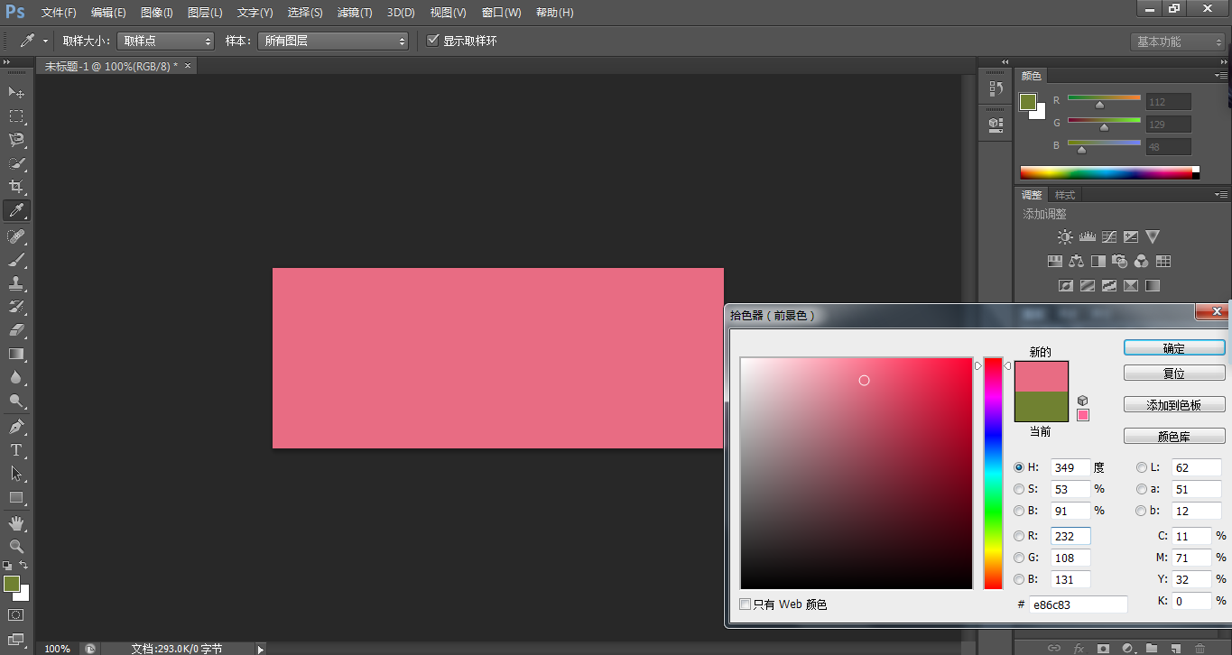Select the Dodge tool

tap(16, 401)
